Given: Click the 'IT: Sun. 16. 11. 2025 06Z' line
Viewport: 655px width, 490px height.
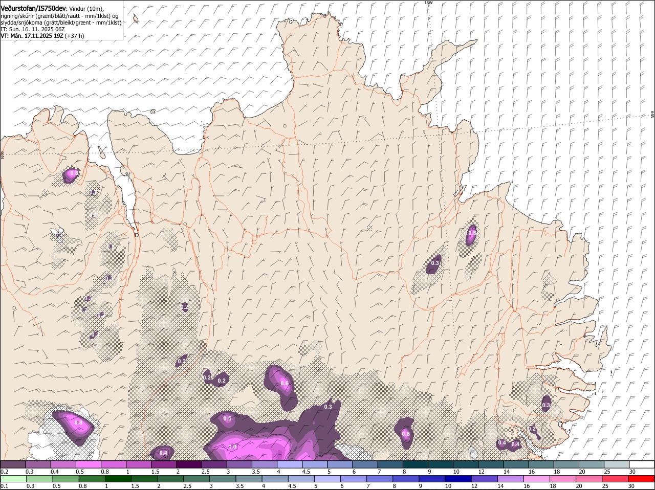Looking at the screenshot, I should [x=33, y=29].
